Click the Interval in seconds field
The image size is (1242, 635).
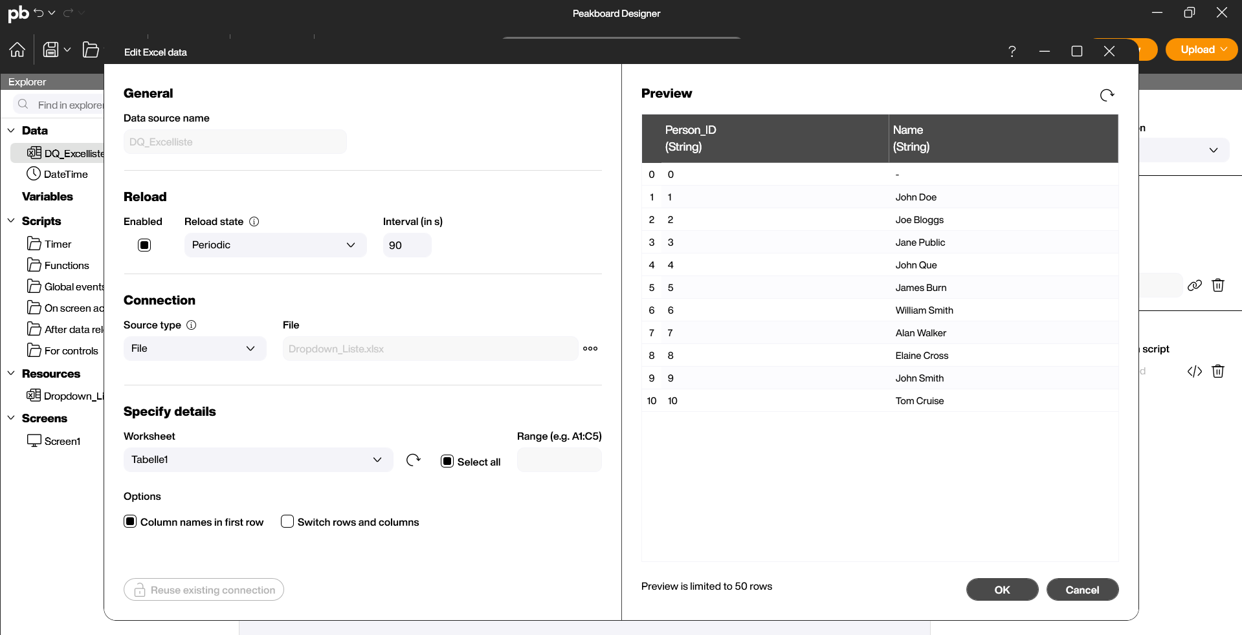point(406,246)
